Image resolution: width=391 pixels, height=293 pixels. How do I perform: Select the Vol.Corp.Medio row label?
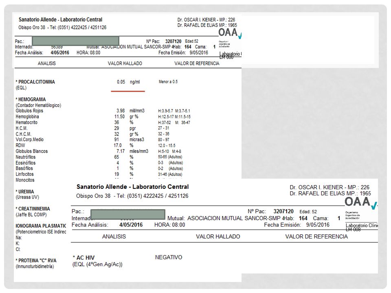coord(30,140)
